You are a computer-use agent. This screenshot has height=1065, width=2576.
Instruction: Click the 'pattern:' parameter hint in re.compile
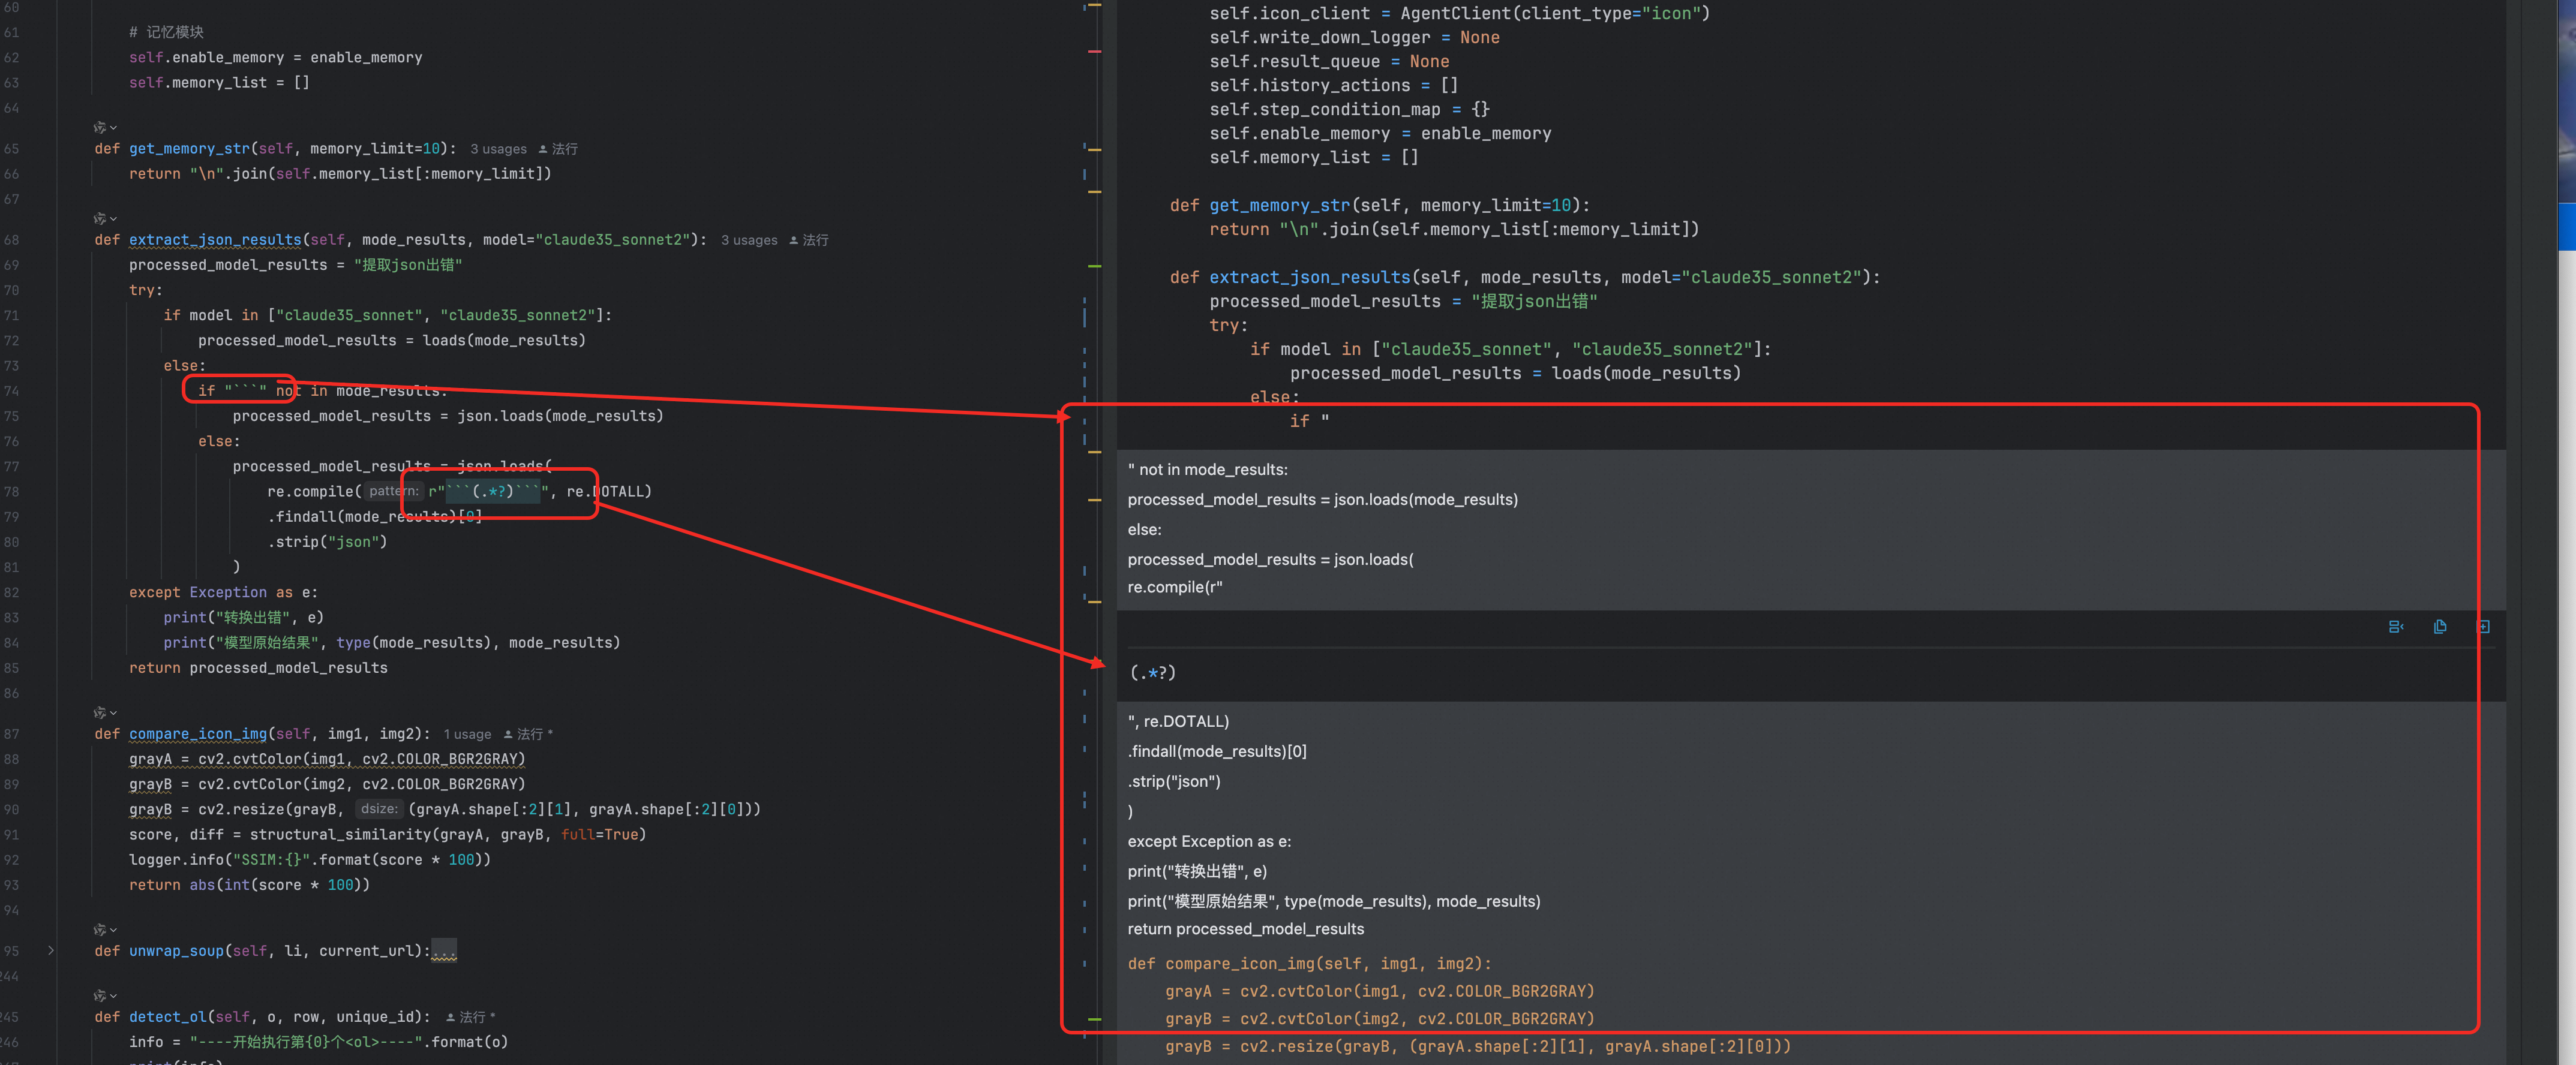394,491
